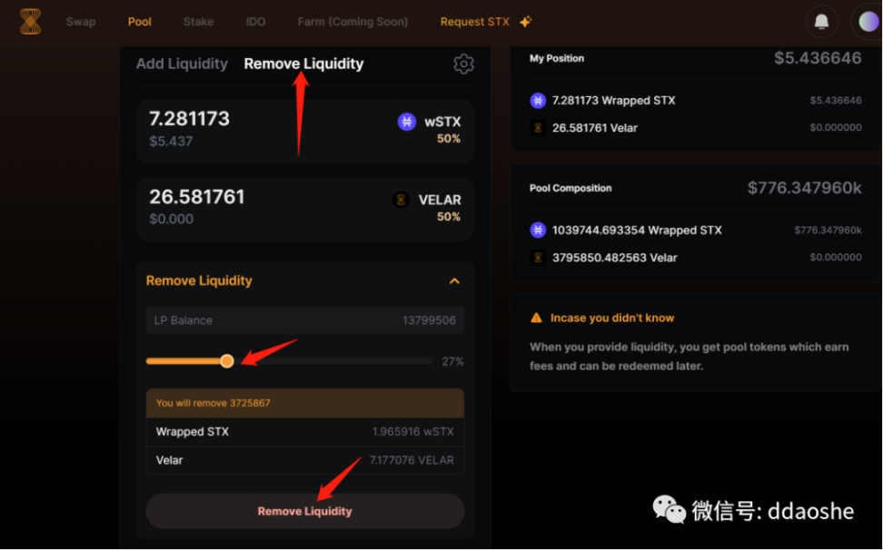The image size is (883, 550).
Task: Open the liquidity settings gear
Action: point(463,64)
